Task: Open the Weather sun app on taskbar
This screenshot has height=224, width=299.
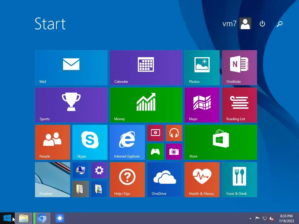Action: point(60,218)
